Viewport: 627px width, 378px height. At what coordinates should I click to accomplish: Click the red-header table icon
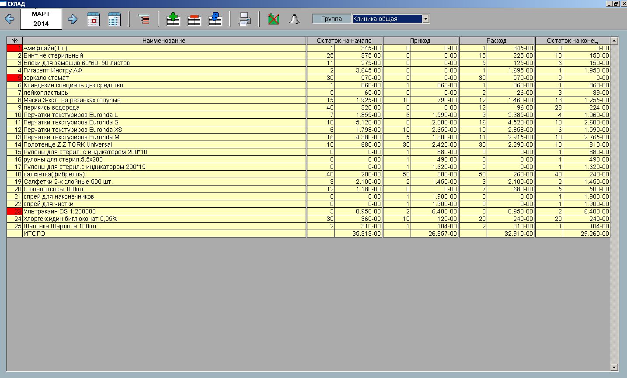(x=194, y=19)
